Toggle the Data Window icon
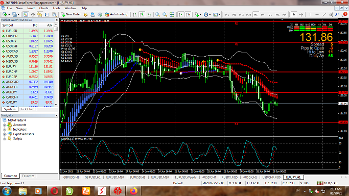Image resolution: width=349 pixels, height=196 pixels. coord(33,14)
